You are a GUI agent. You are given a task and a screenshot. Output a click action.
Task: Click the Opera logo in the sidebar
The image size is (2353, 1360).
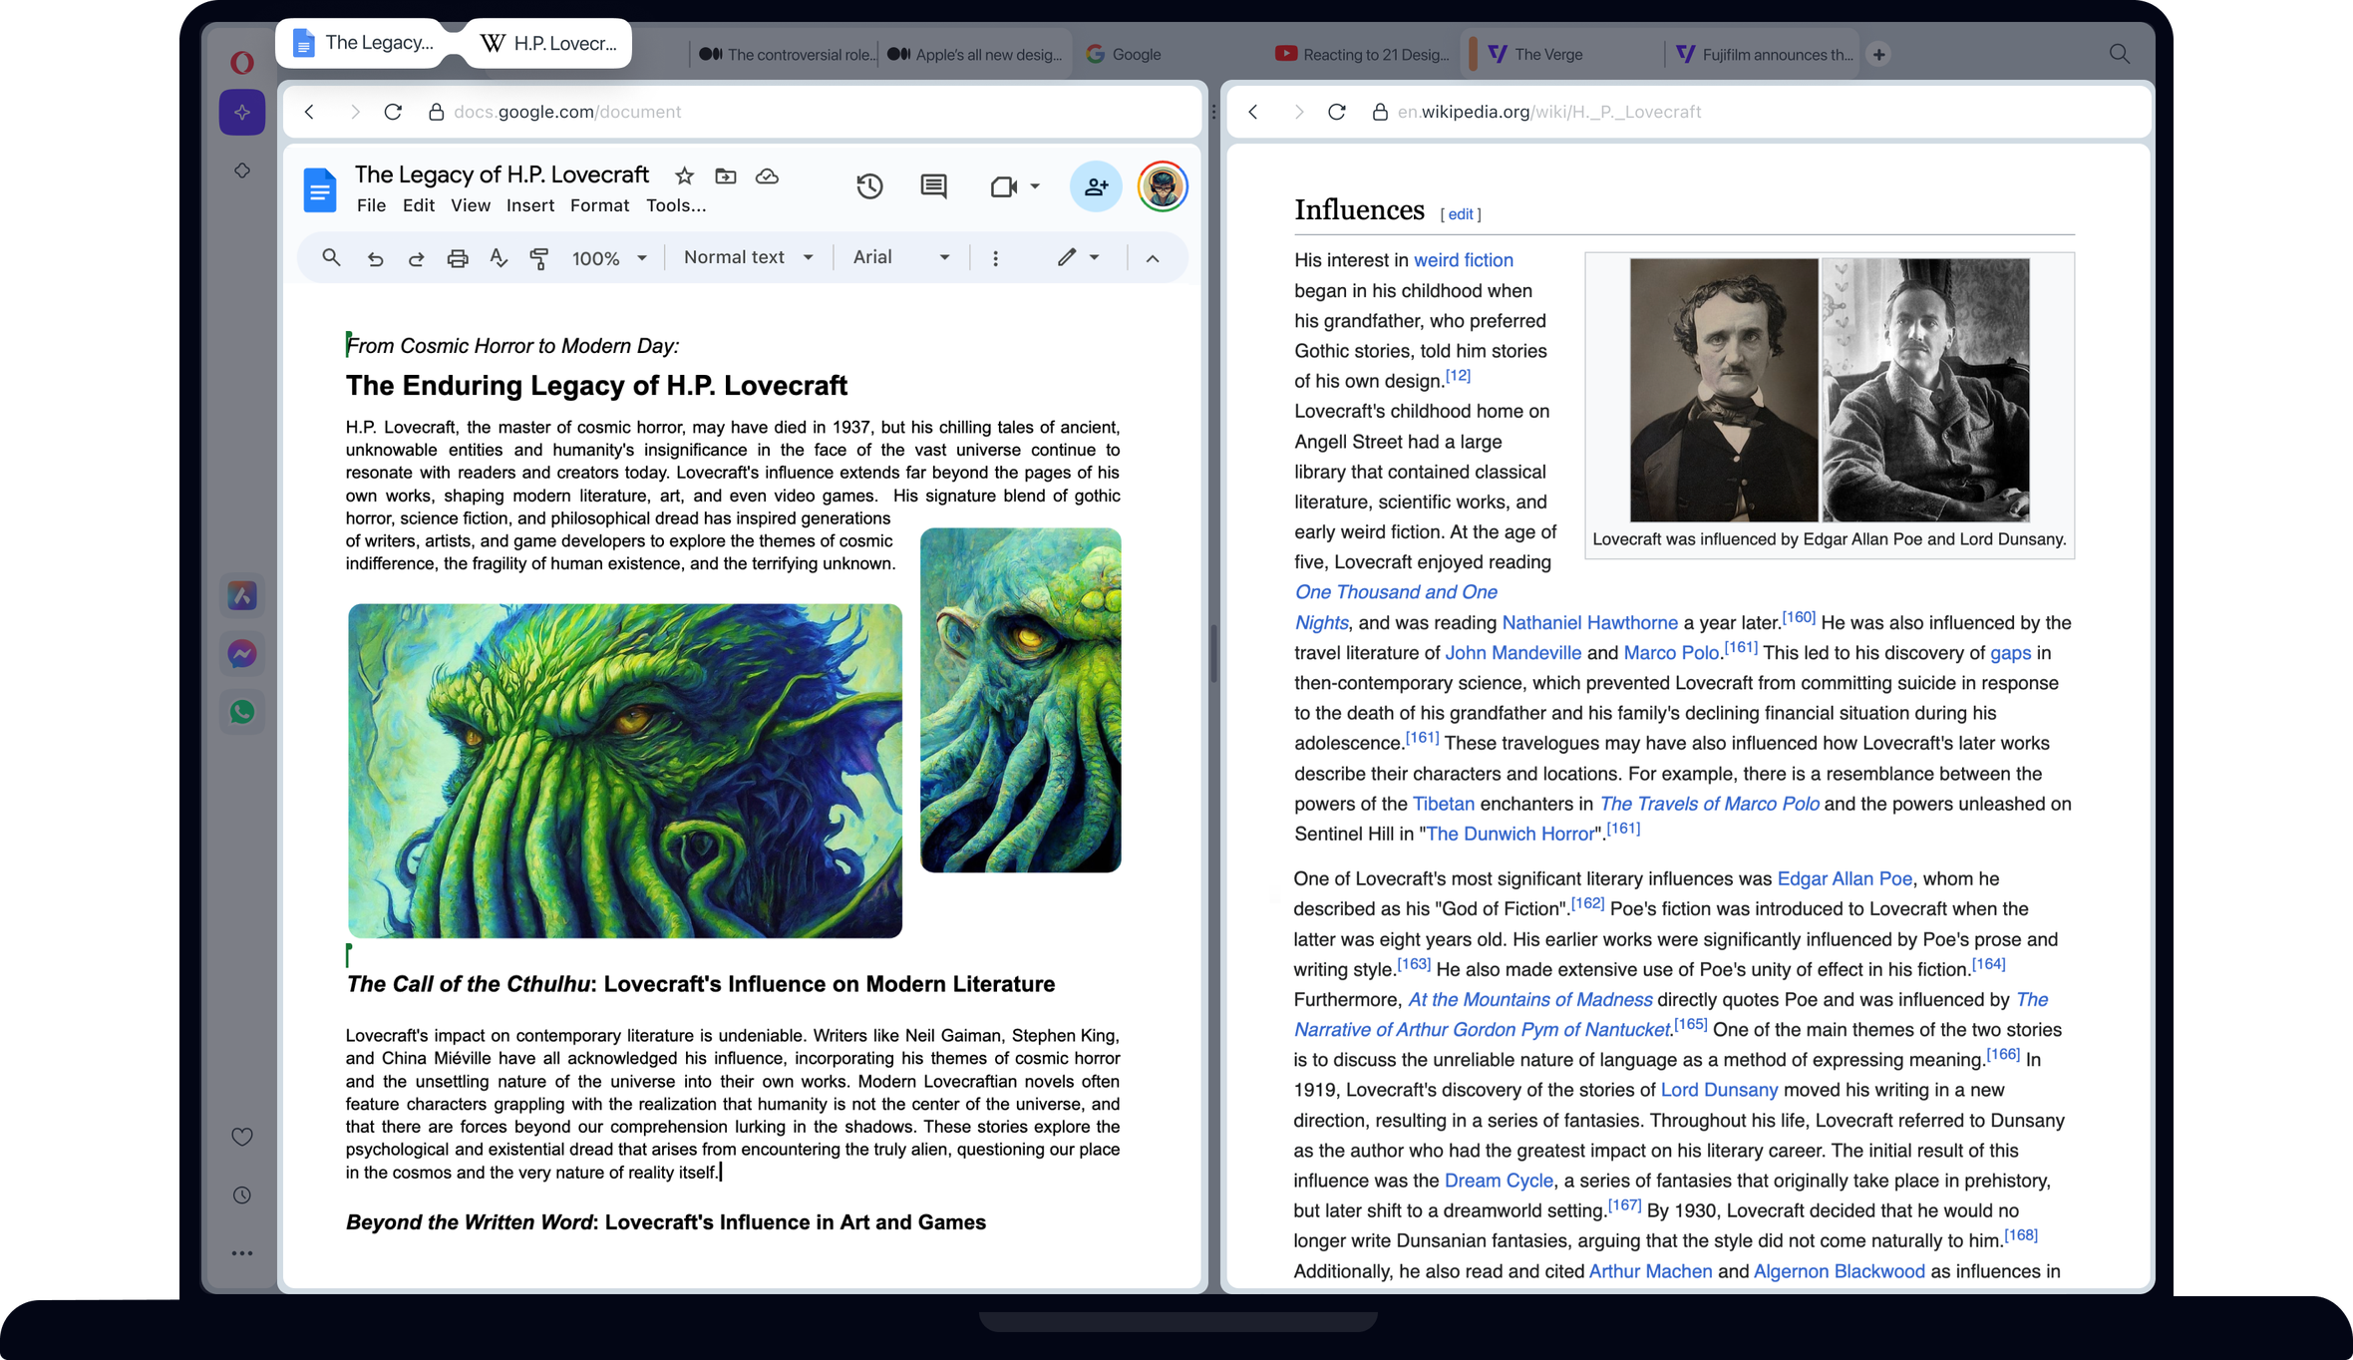(241, 63)
